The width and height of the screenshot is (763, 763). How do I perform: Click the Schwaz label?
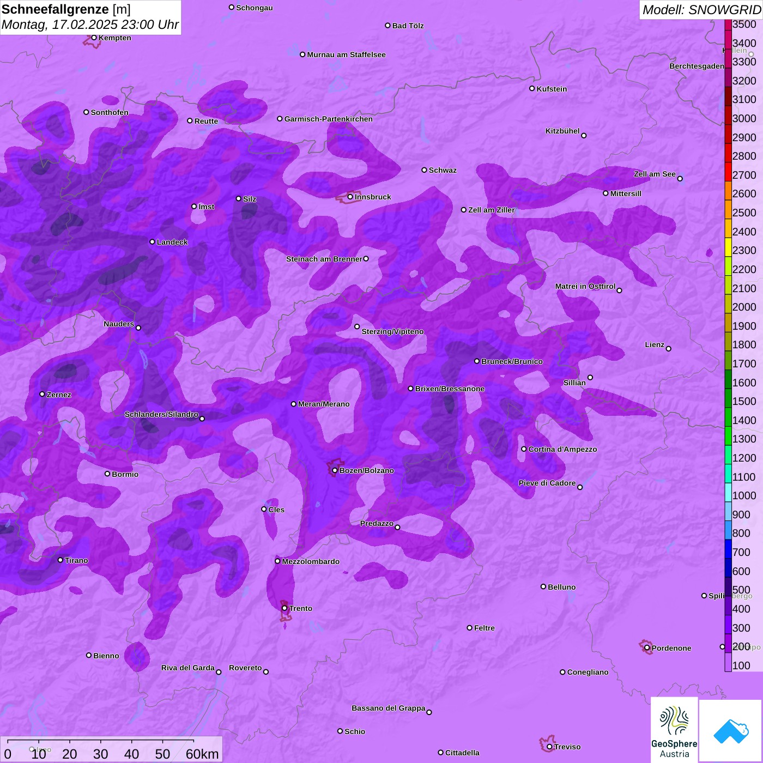[443, 170]
